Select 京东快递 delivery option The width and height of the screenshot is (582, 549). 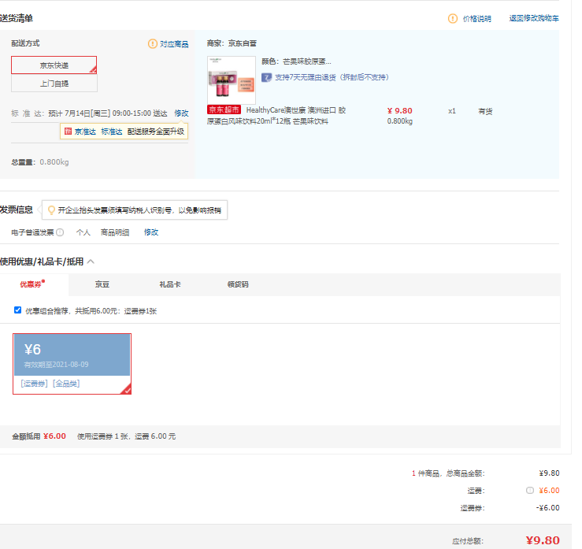coord(54,65)
